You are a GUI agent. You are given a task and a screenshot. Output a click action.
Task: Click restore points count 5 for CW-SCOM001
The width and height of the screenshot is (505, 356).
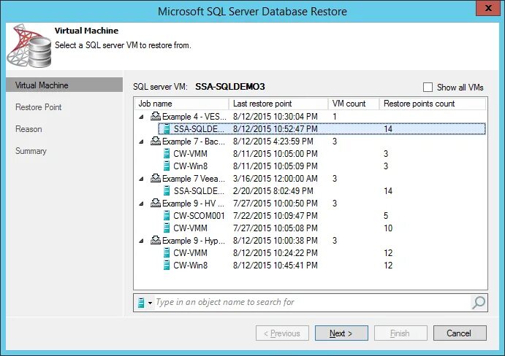tap(386, 215)
